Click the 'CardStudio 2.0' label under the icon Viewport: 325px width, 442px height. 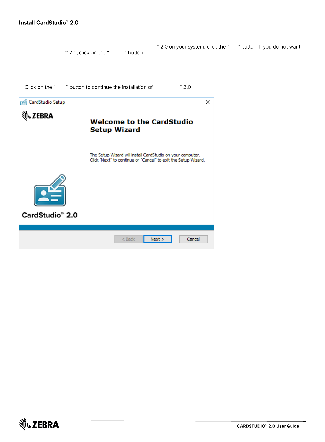pos(49,215)
